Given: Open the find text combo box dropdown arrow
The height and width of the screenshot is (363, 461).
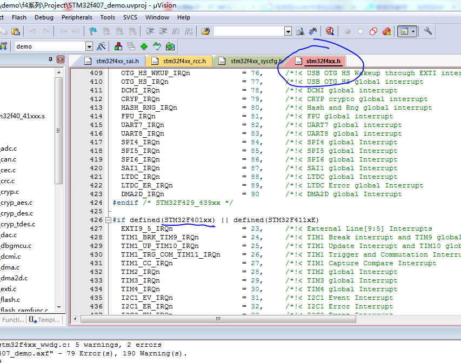Looking at the screenshot, I should [x=288, y=31].
